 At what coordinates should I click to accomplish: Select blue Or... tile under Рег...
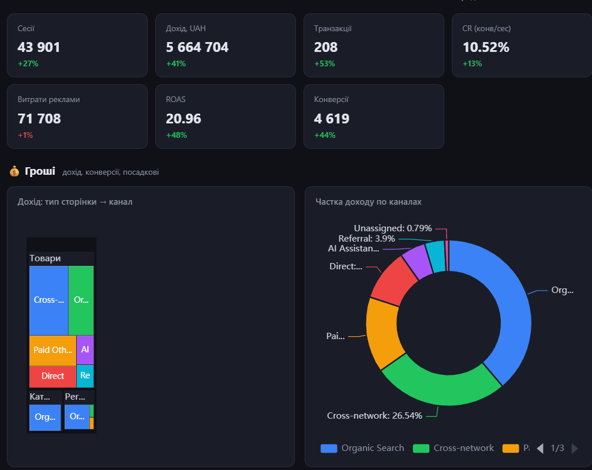click(x=77, y=416)
